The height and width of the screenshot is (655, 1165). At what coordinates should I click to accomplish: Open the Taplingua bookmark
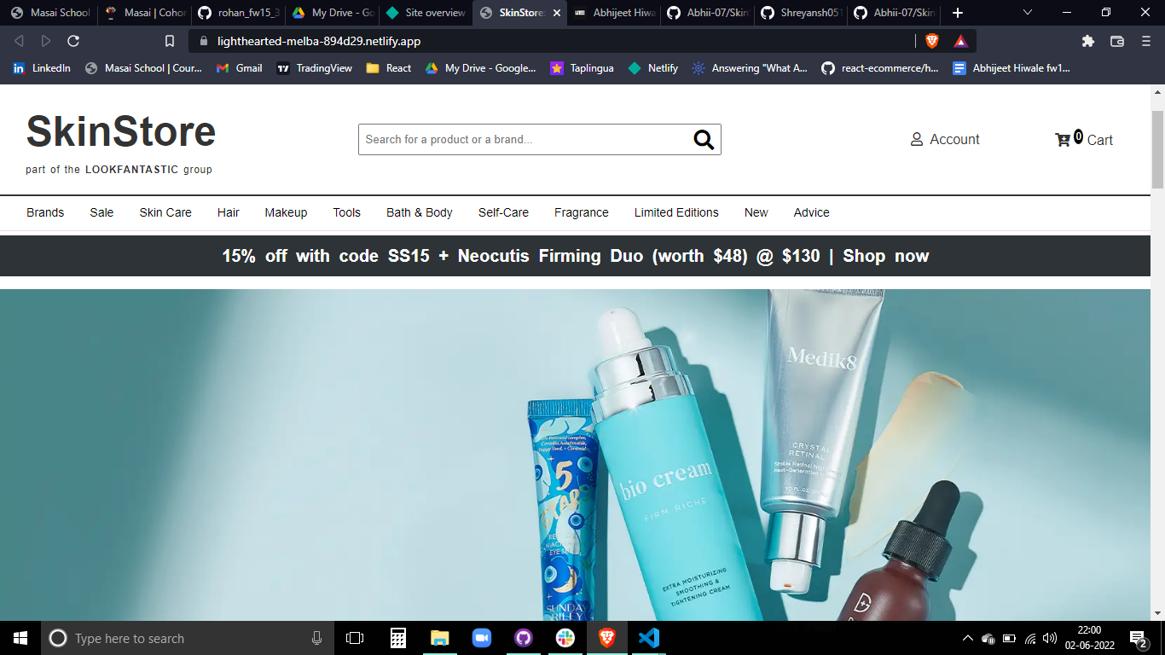pos(582,68)
